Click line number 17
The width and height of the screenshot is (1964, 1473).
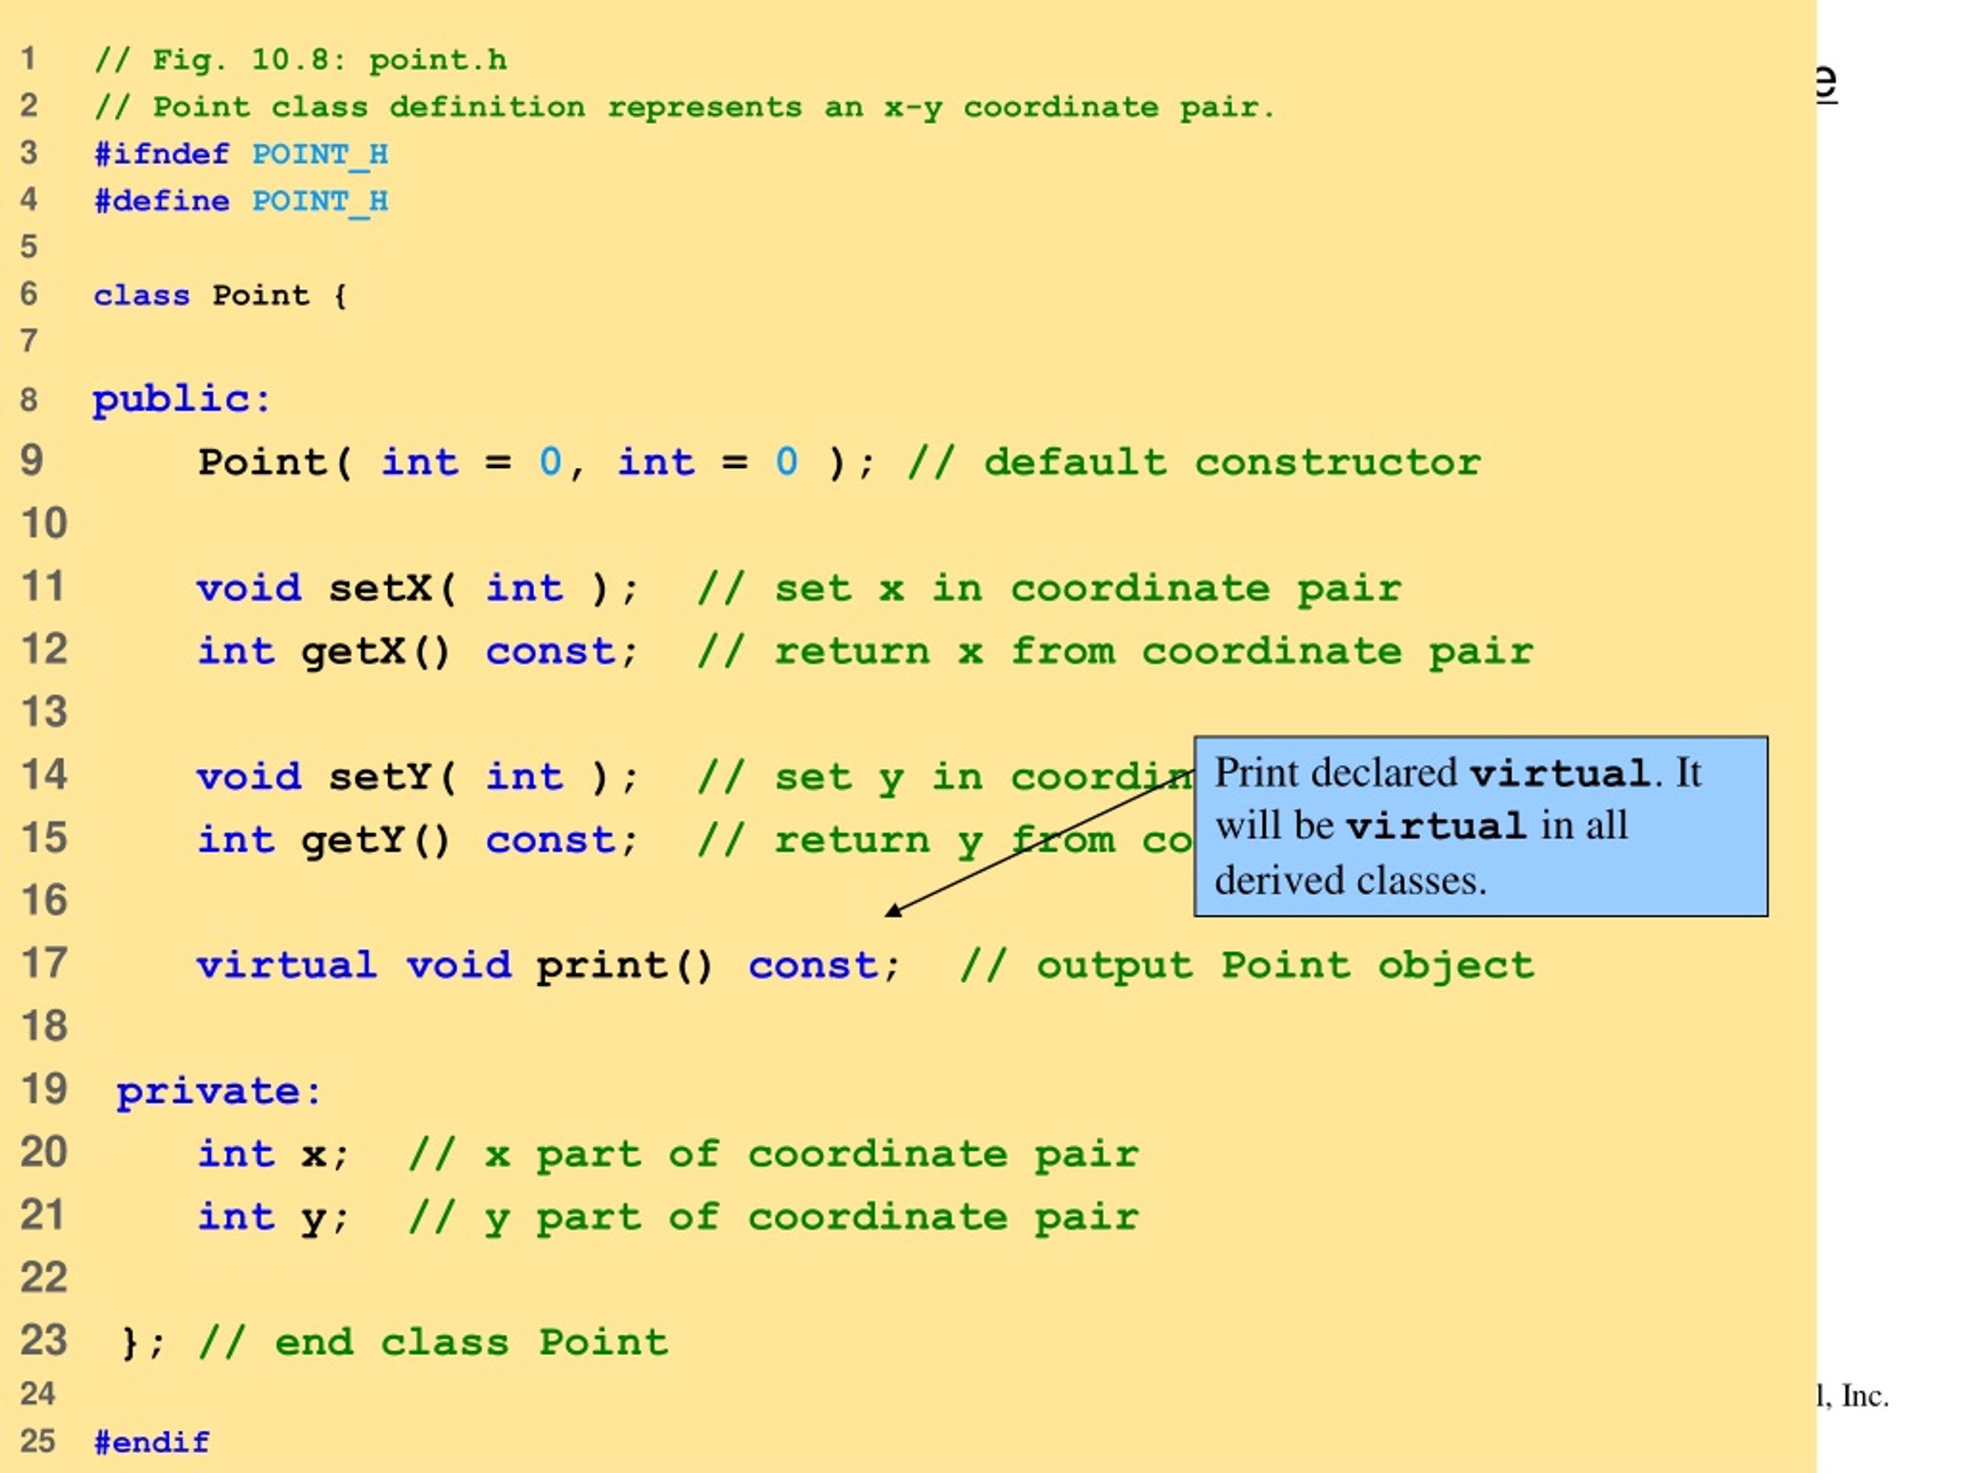44,964
